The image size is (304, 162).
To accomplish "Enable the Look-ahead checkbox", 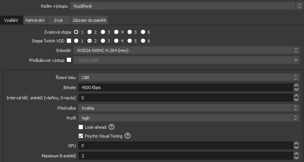I will click(x=81, y=127).
